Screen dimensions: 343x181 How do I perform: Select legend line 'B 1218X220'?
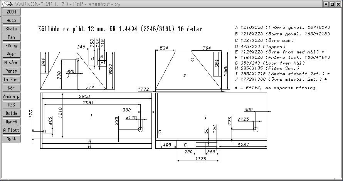coord(282,34)
